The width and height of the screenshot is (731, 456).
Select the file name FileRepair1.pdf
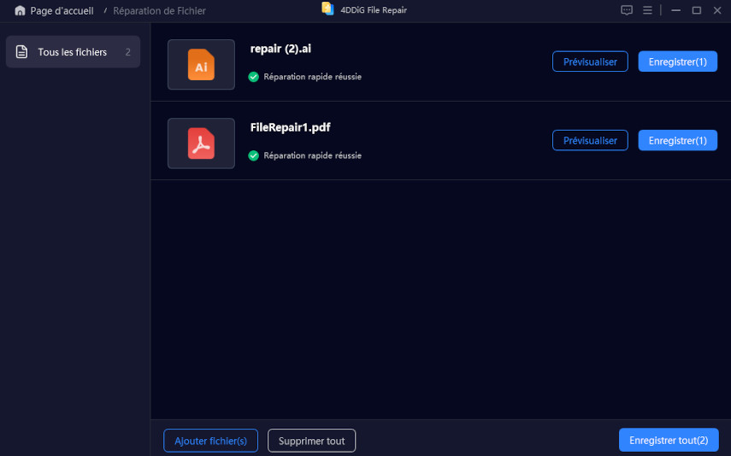coord(290,127)
